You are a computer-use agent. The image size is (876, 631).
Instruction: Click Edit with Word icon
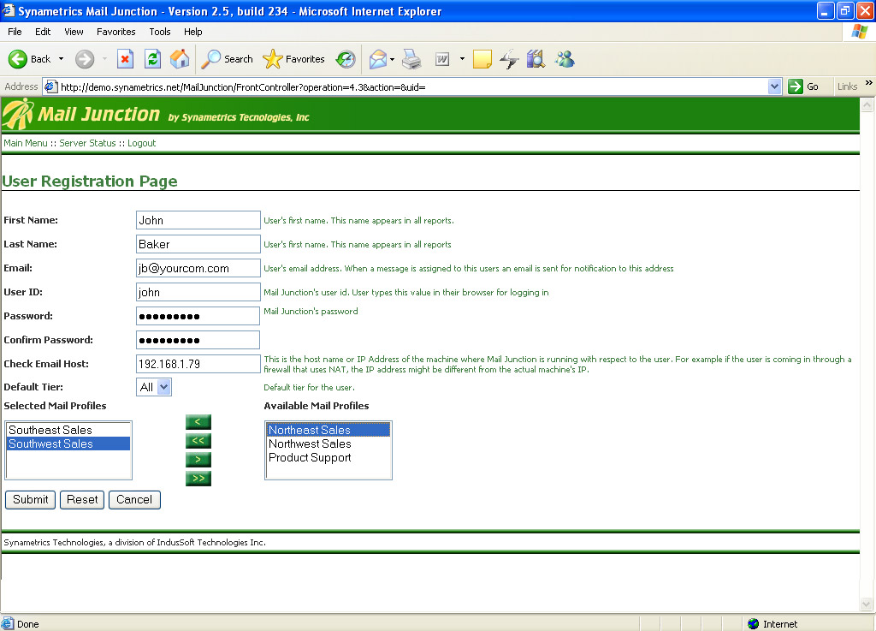442,59
